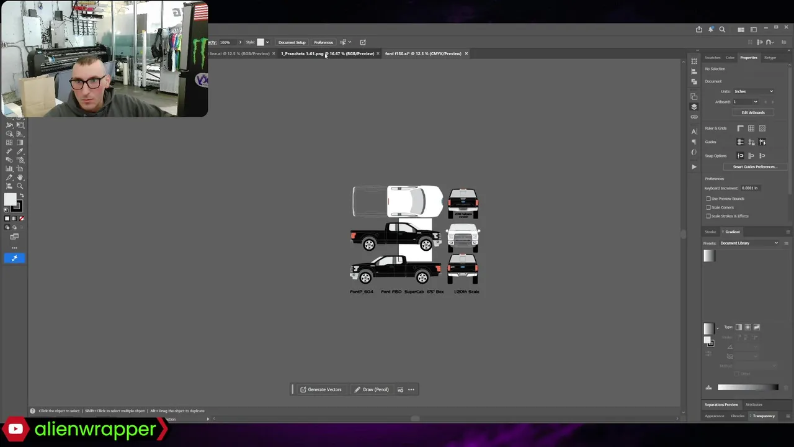Open the Links panel icon
Image resolution: width=794 pixels, height=447 pixels.
tap(694, 117)
